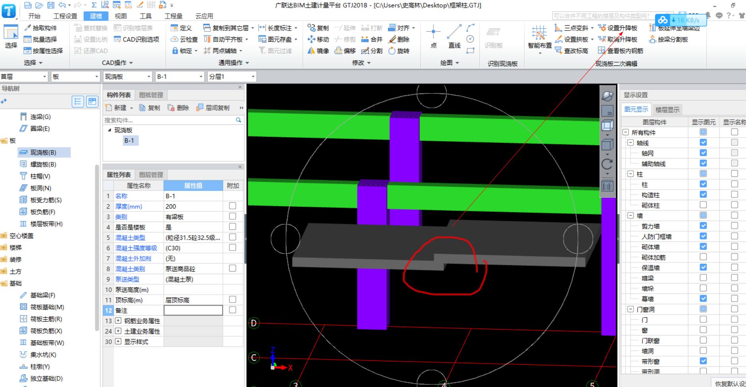The image size is (746, 387).
Task: Select the 点 point drawing tool
Action: click(x=433, y=36)
